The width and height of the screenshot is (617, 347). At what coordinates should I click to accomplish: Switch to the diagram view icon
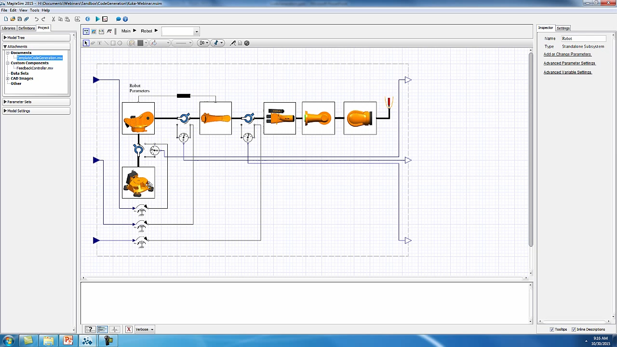coord(86,31)
